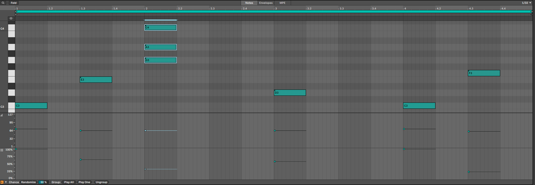This screenshot has width=535, height=185.
Task: Click ruler position 4.3
Action: (471, 9)
